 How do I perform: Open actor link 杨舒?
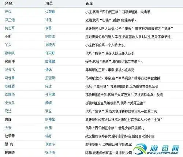[x=48, y=136]
